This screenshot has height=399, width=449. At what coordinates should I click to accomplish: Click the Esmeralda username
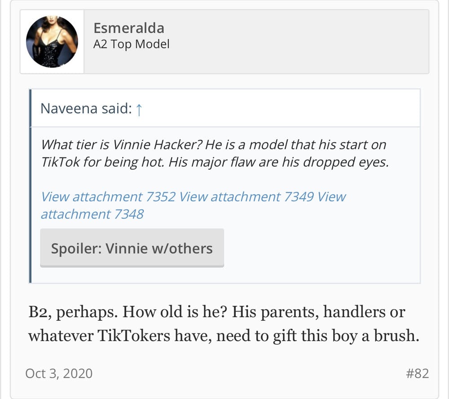pos(128,28)
